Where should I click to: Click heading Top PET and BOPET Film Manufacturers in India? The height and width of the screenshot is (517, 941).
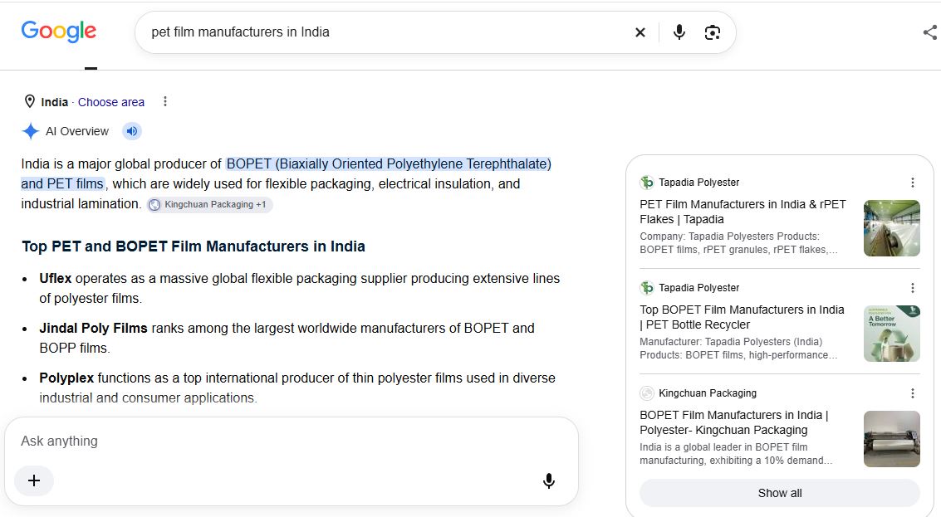pos(194,246)
